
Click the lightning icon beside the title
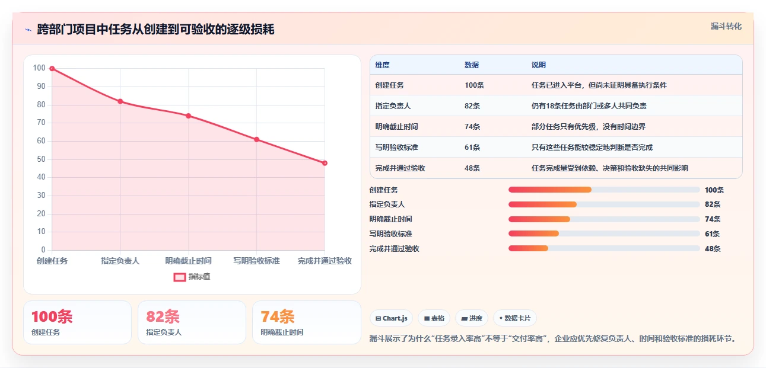coord(28,30)
